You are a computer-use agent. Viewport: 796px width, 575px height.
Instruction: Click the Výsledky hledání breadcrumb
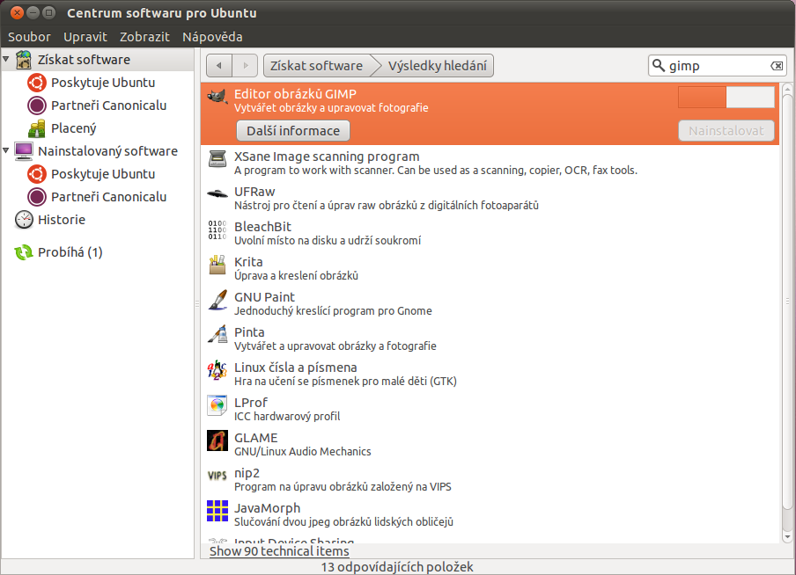pos(438,65)
